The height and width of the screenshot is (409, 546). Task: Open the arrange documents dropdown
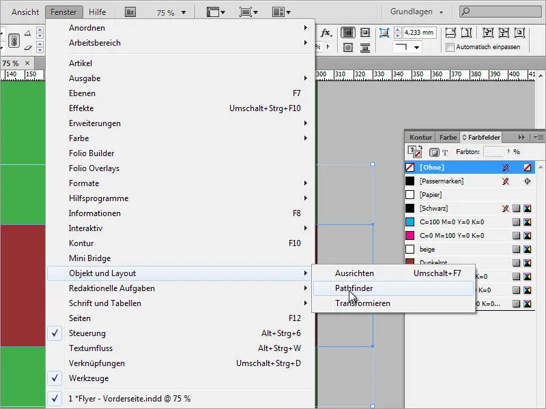281,12
